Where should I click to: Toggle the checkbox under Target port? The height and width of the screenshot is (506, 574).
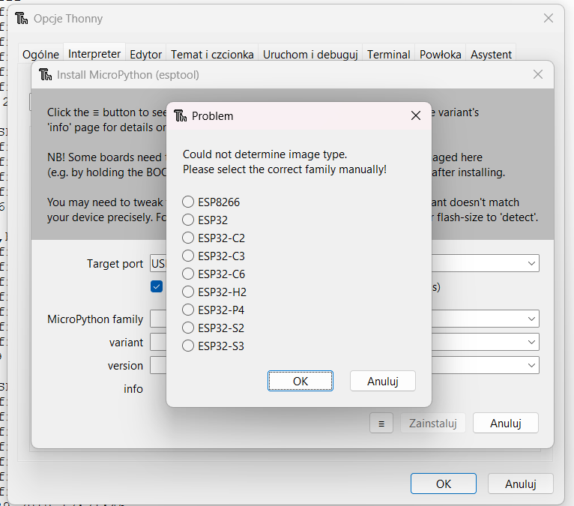[157, 286]
